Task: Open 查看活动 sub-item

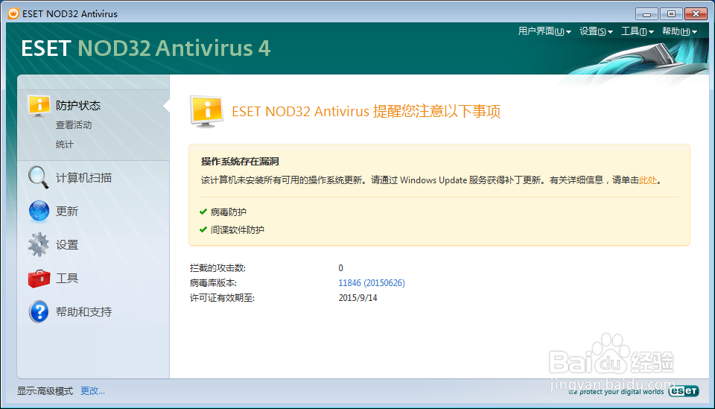Action: (74, 125)
